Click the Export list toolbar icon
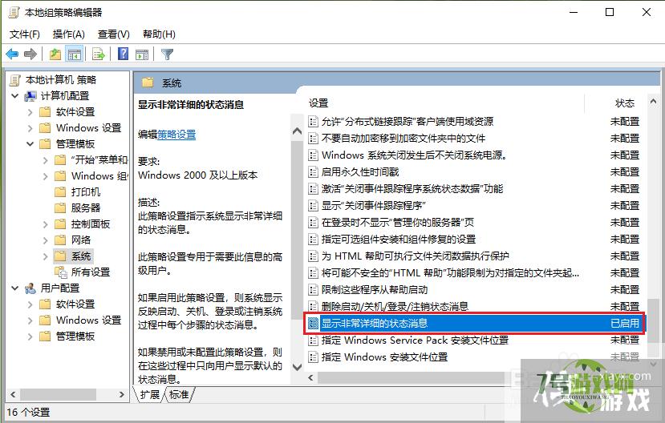The width and height of the screenshot is (665, 423). pos(99,54)
